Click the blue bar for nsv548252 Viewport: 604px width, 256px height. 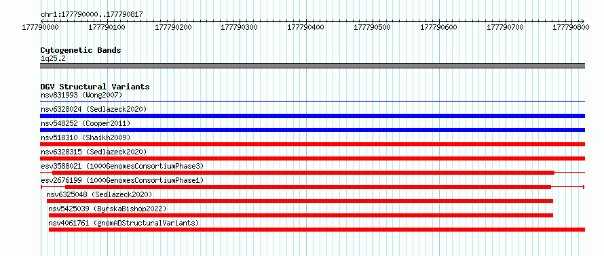[312, 130]
